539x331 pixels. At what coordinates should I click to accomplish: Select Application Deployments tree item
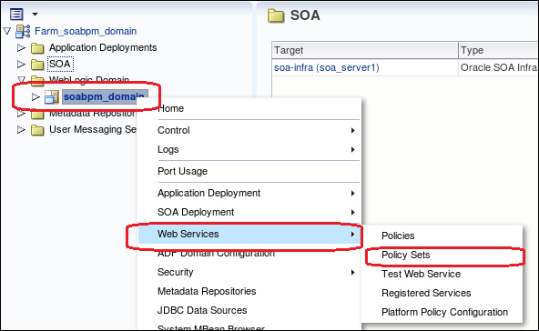click(103, 47)
